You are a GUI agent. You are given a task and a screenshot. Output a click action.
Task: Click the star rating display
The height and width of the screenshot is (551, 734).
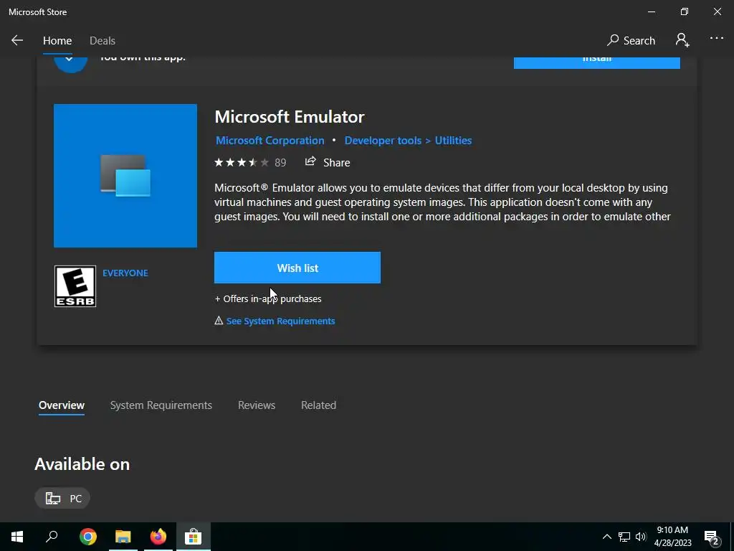(242, 163)
